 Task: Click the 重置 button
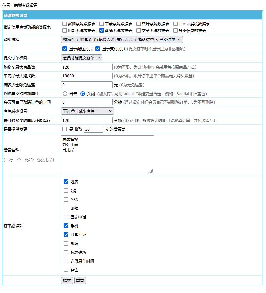pyautogui.click(x=80, y=280)
